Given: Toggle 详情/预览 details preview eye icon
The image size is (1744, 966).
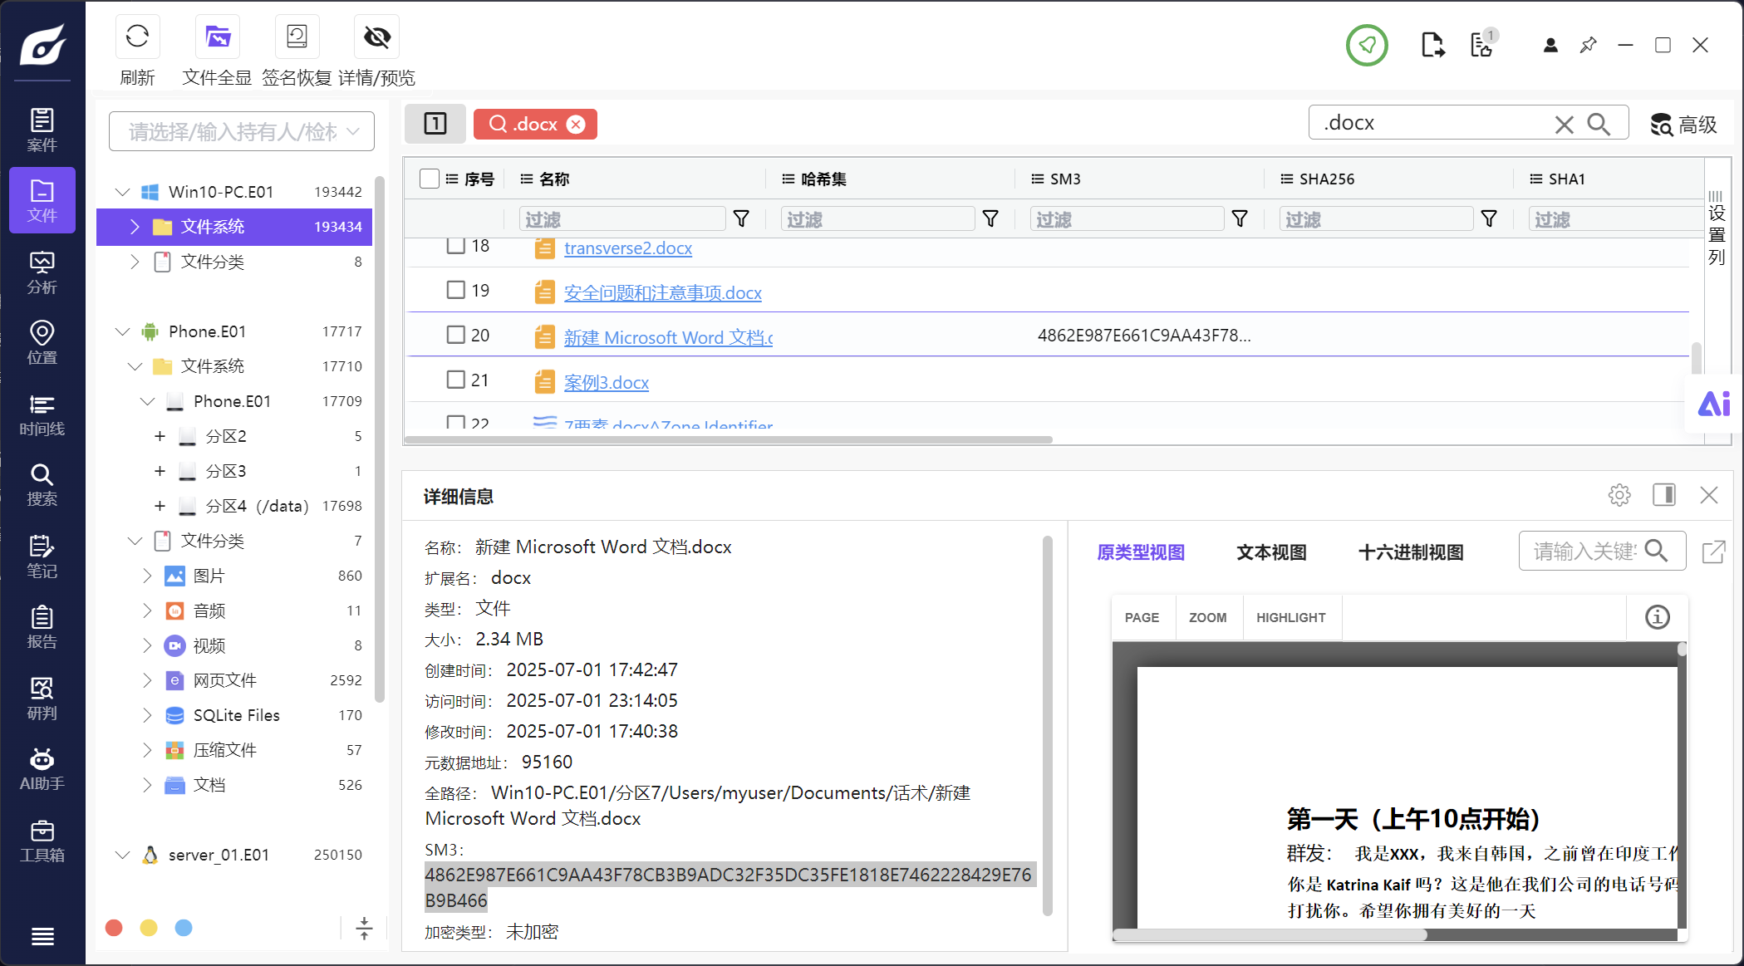Looking at the screenshot, I should 376,37.
